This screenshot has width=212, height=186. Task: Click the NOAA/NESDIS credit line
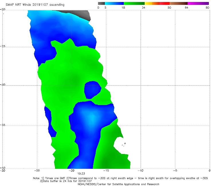[118, 184]
